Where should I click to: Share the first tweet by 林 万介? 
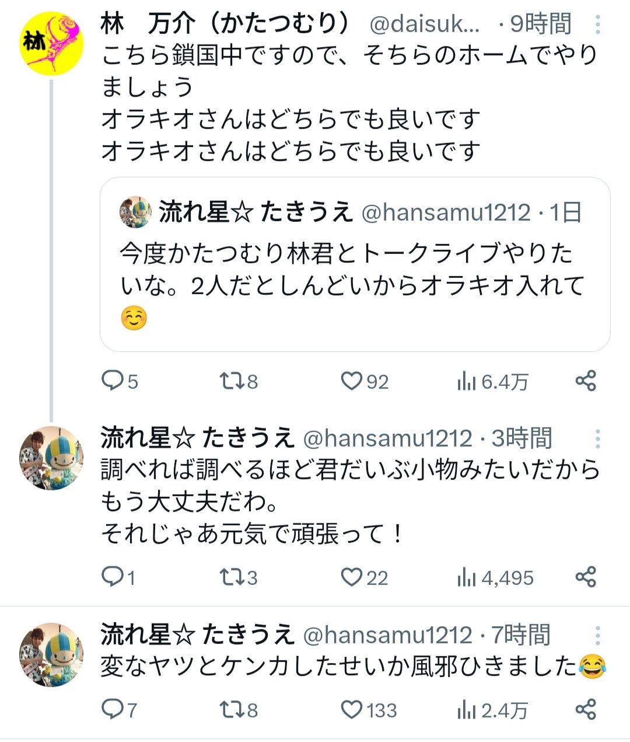(586, 381)
